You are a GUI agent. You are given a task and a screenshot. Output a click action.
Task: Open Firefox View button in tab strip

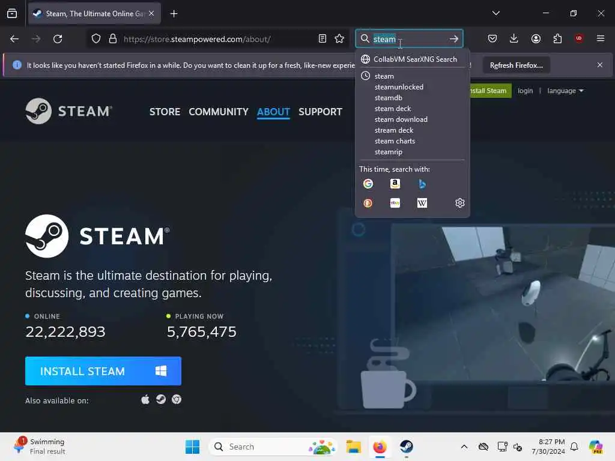click(x=12, y=13)
